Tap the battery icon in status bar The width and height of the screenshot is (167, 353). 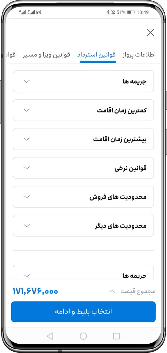(x=130, y=12)
